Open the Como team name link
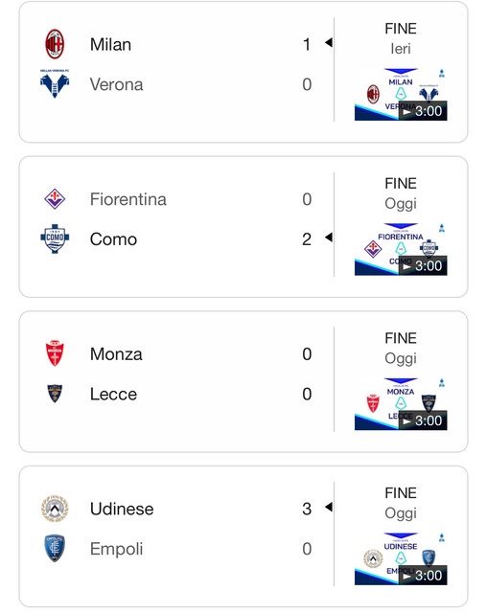Screen dimensions: 487x613 click(x=113, y=238)
